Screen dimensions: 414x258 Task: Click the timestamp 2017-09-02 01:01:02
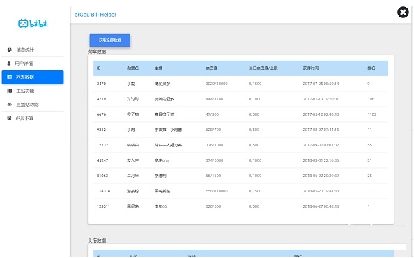(321, 145)
